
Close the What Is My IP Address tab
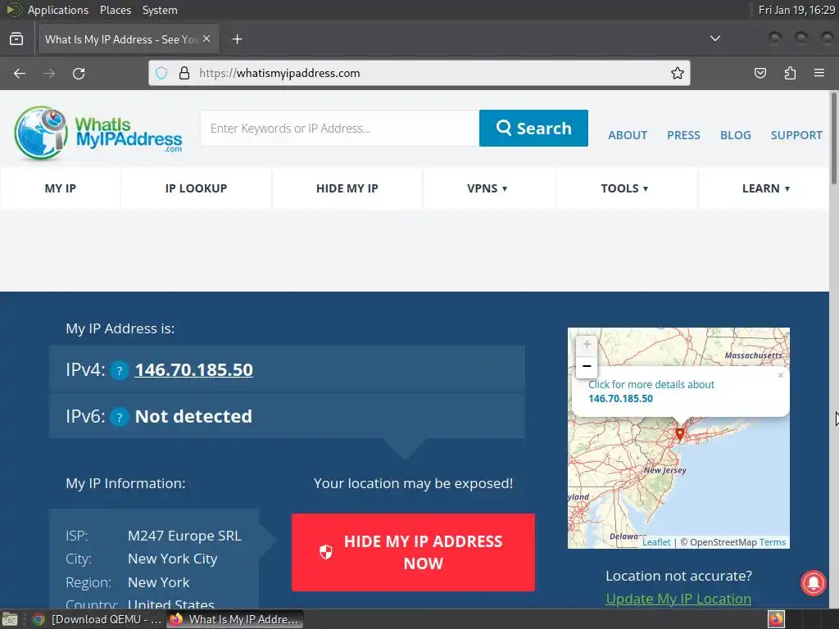tap(206, 39)
